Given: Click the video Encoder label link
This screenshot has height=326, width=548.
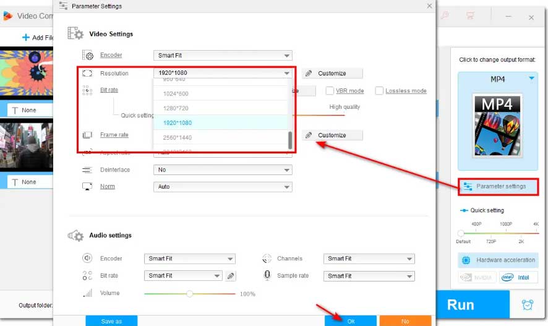Looking at the screenshot, I should pyautogui.click(x=111, y=55).
